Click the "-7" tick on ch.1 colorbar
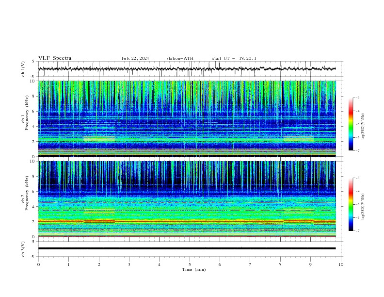This screenshot has height=297, width=384. [357, 150]
